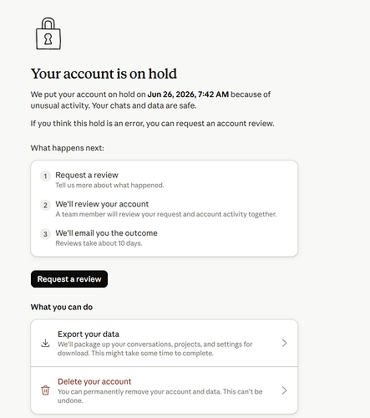This screenshot has width=370, height=418.
Task: Click the bold hold date Jun 26, 2026
Action: click(171, 94)
